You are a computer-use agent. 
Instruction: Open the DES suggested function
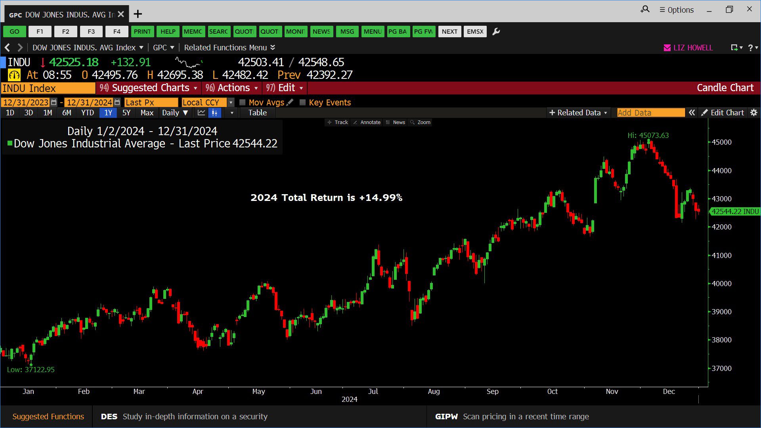click(184, 417)
